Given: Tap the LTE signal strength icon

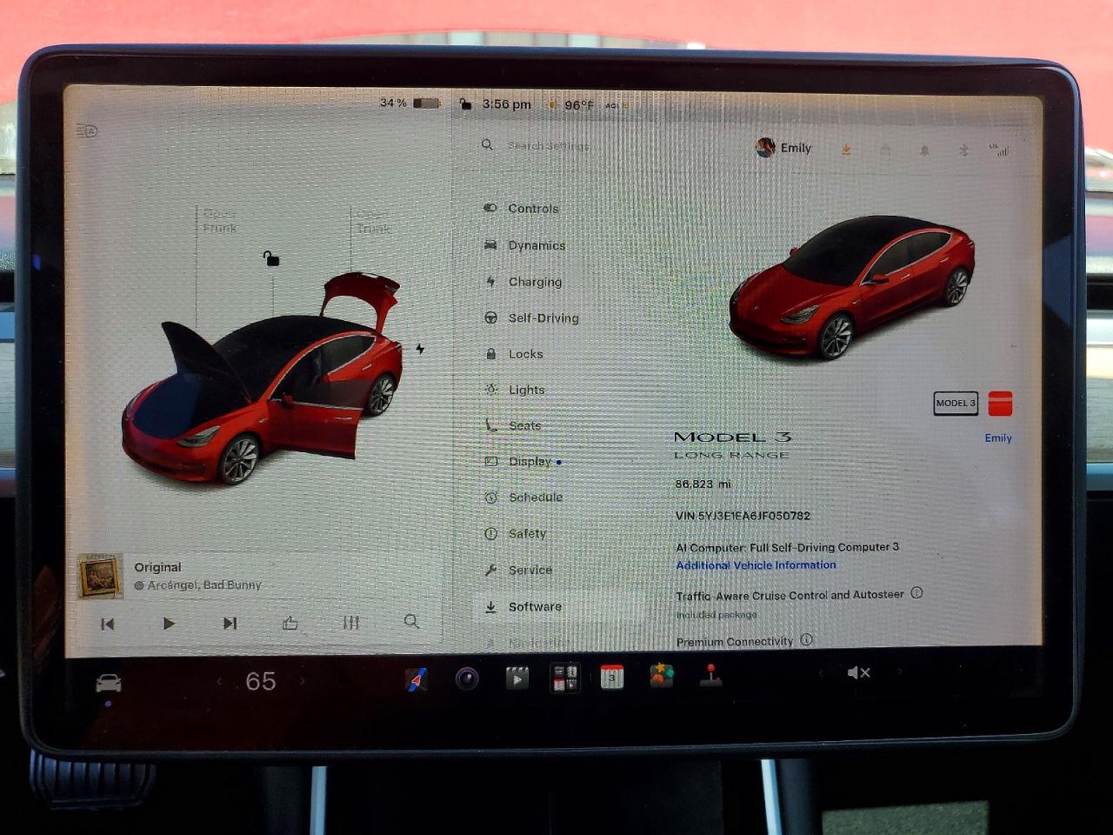Looking at the screenshot, I should pos(999,150).
